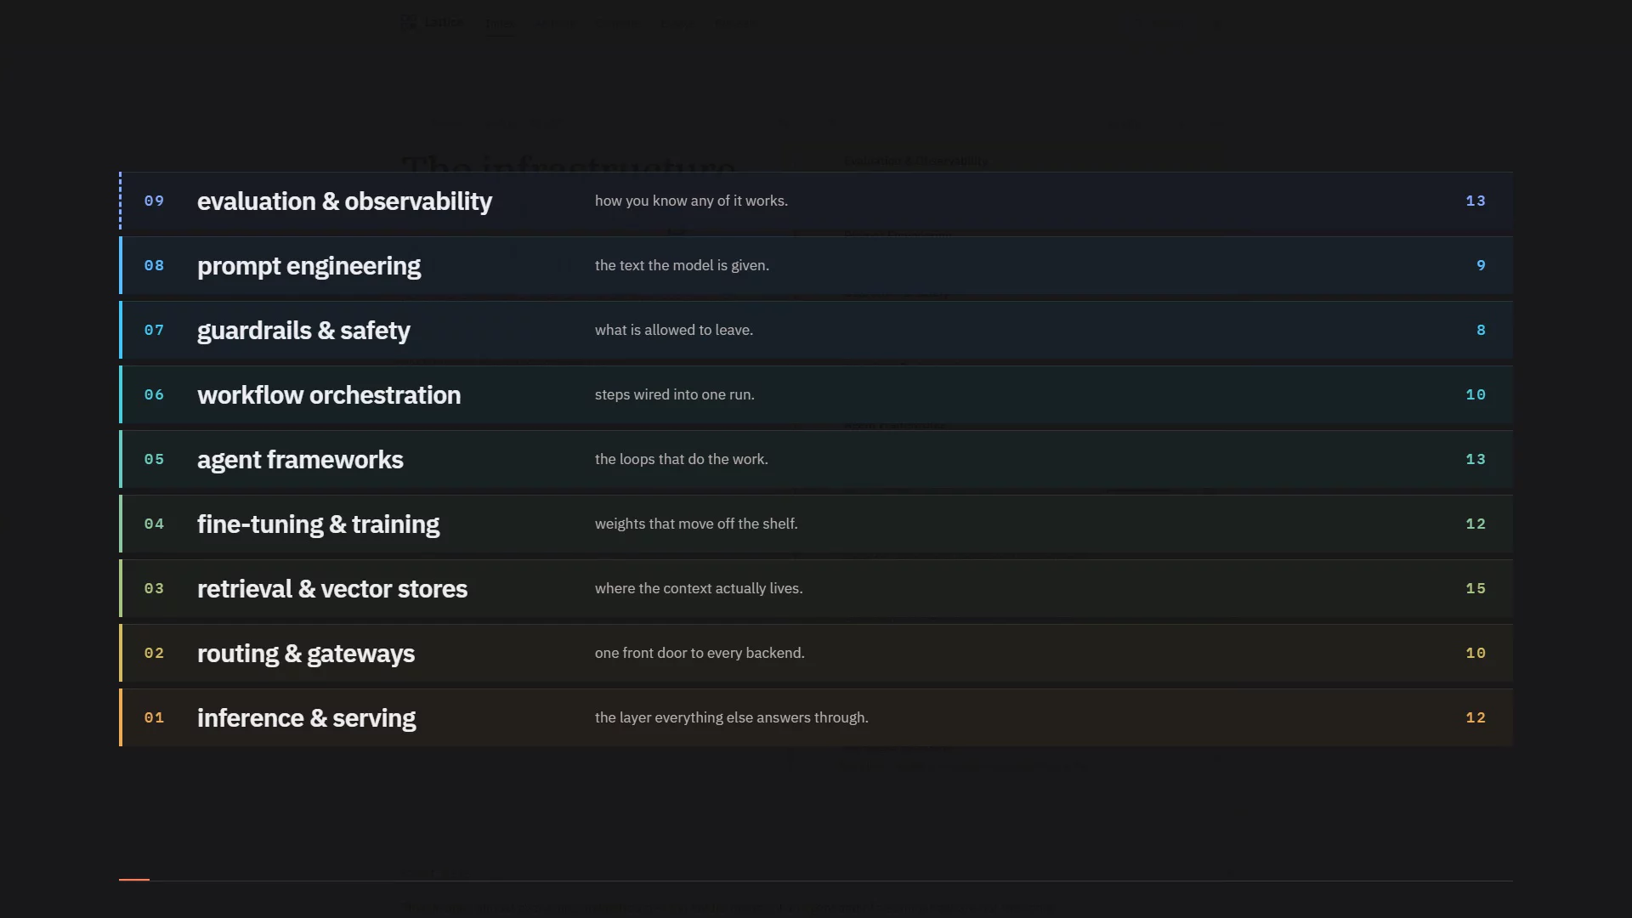This screenshot has width=1632, height=918.
Task: Open retrieval & vector stores
Action: tap(816, 588)
